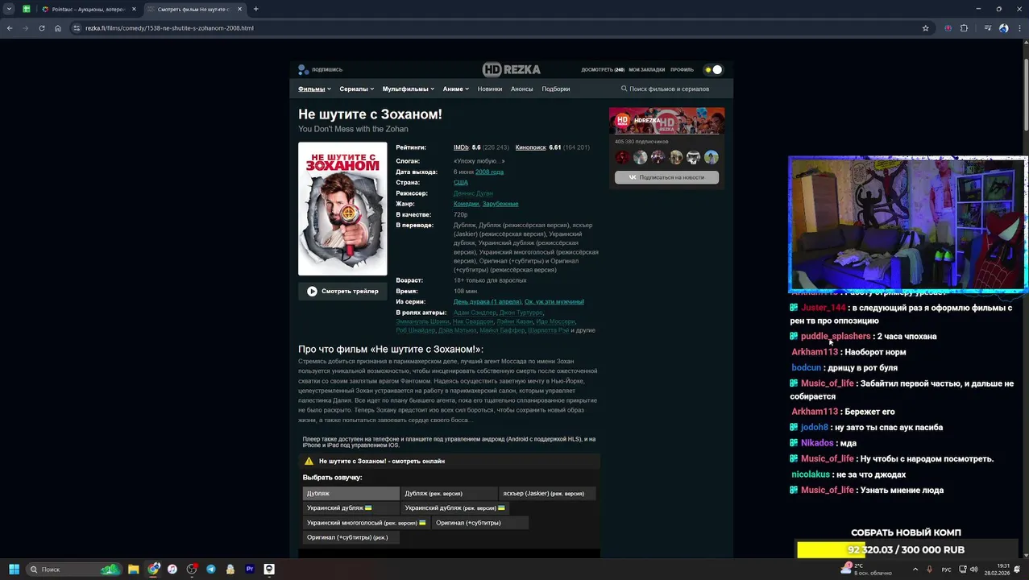Select Украинский дубляж (реж. версия) voice-over

[x=455, y=508]
